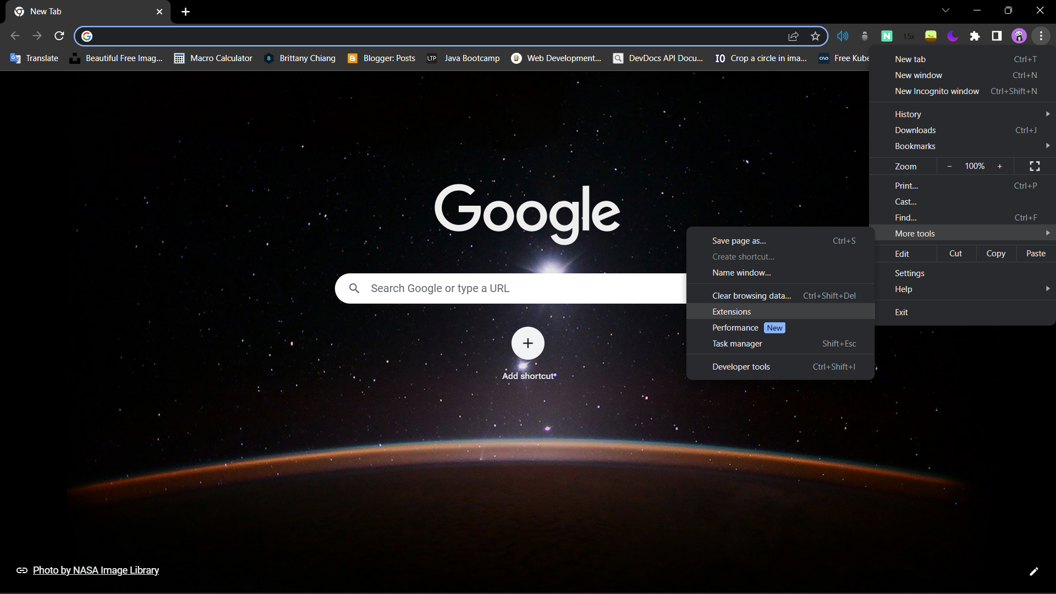Click the Copy button in Edit row
Screen dimensions: 1056x594
point(996,254)
